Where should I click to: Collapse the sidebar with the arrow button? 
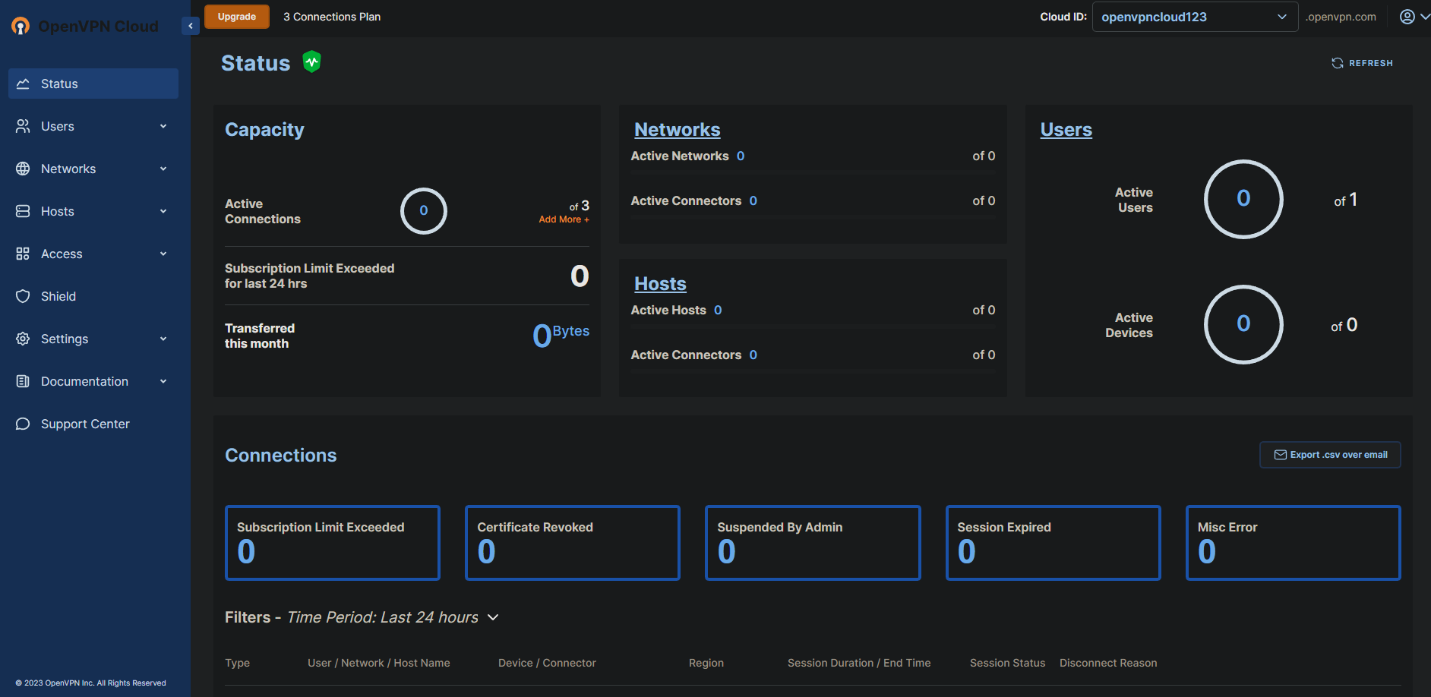click(191, 26)
